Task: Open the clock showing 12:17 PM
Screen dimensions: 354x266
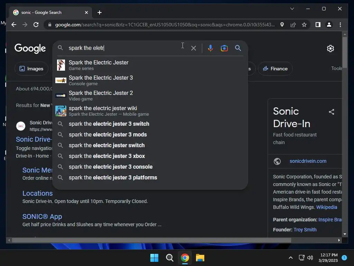Action: pyautogui.click(x=328, y=258)
